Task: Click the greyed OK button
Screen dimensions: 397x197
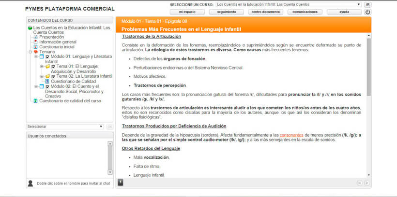Action: click(x=110, y=127)
